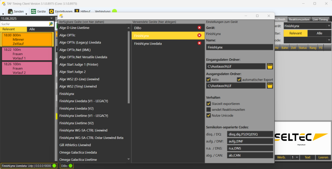
Task: Switch to the Reaktionszeiten tab
Action: click(x=299, y=19)
